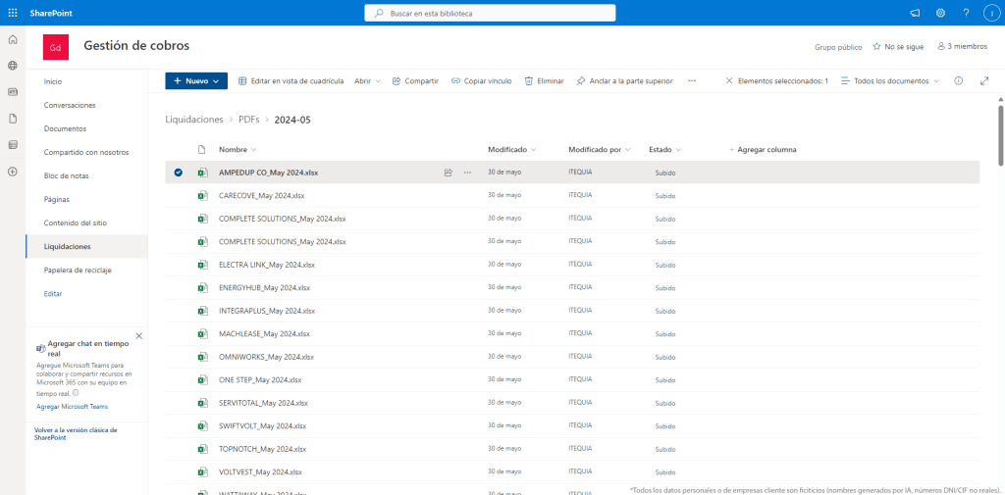Click the Editar navigation link

(53, 293)
